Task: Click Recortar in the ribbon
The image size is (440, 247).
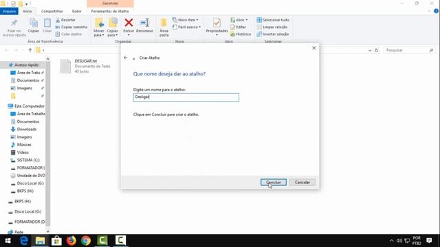Action: point(65,20)
